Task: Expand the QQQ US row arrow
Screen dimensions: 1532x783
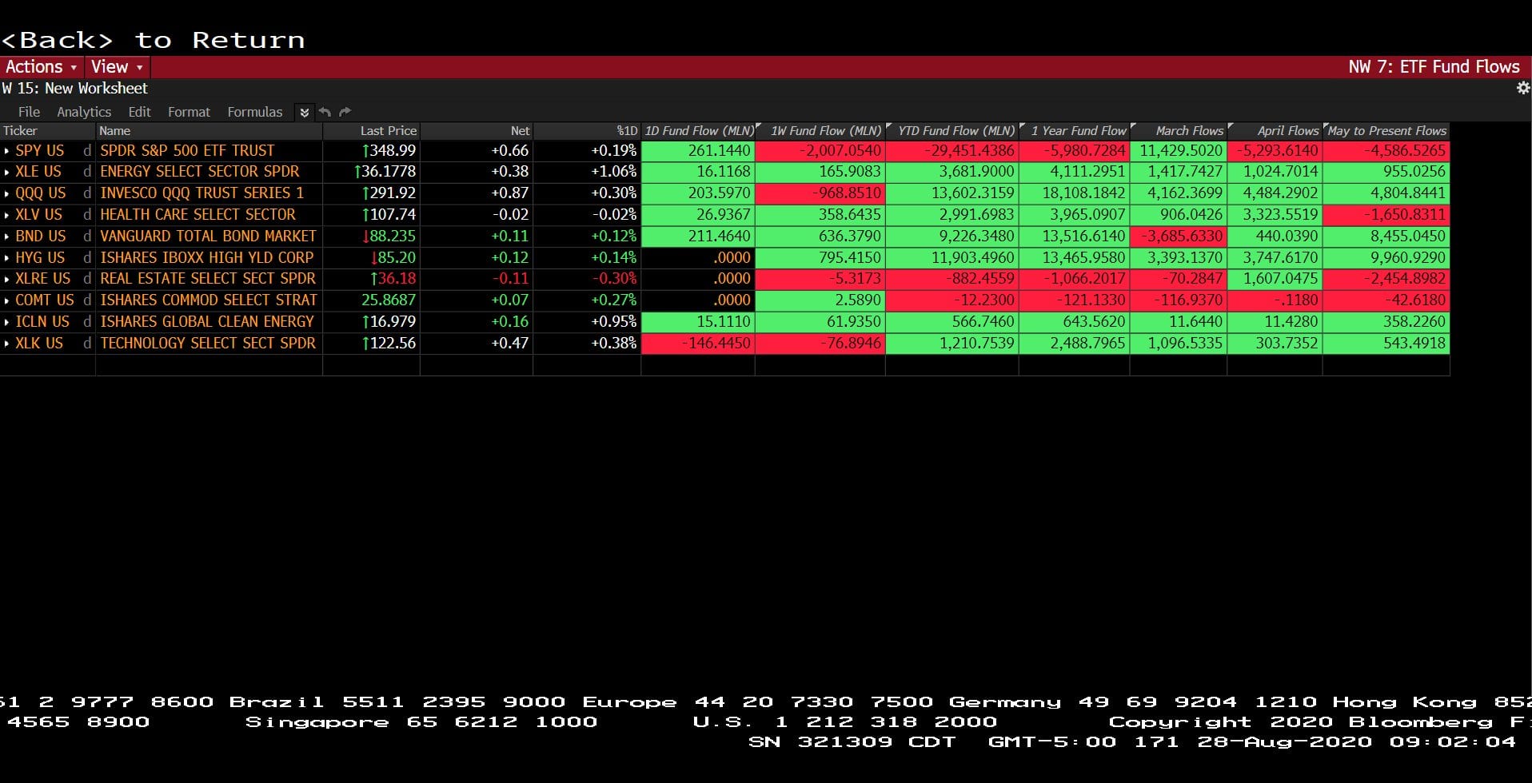Action: pyautogui.click(x=7, y=193)
